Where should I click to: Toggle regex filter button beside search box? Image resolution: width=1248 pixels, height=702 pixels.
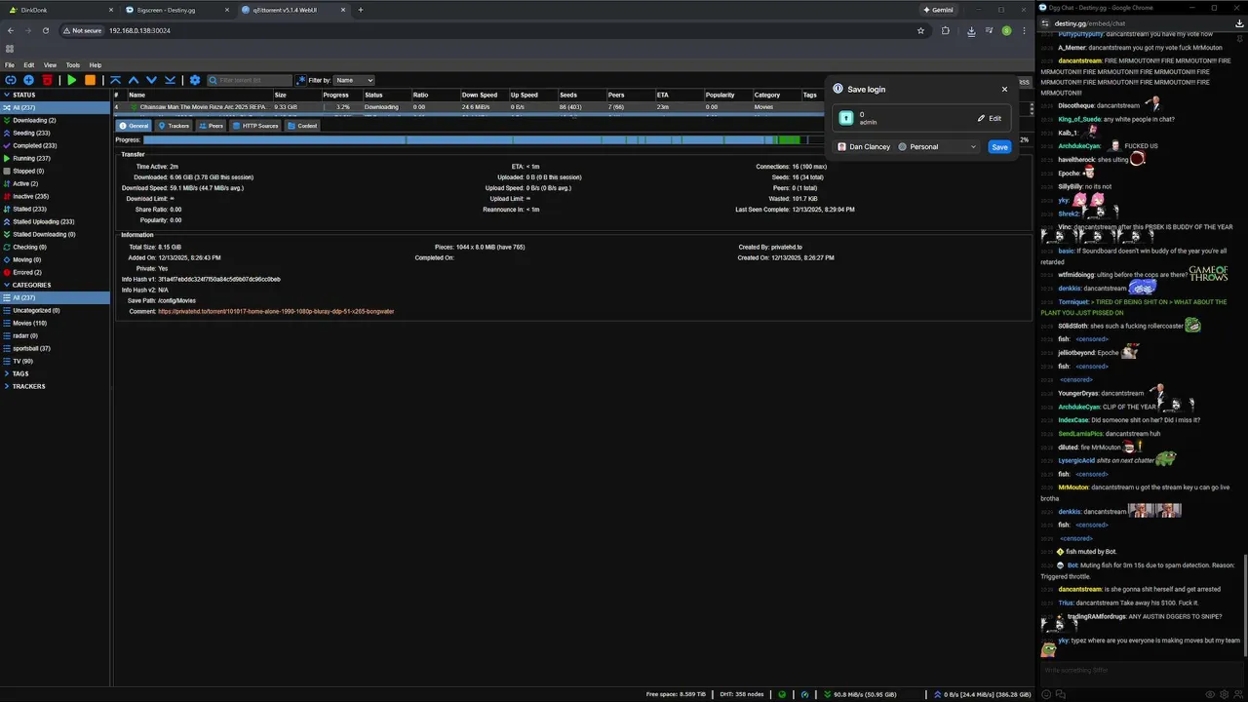click(x=301, y=80)
